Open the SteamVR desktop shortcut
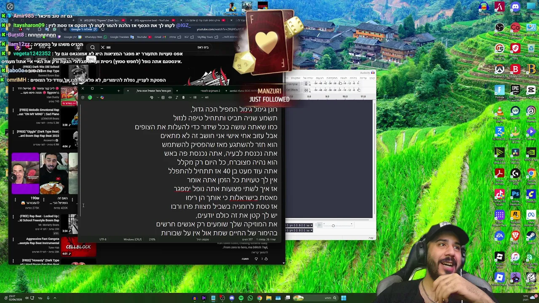 tap(515, 112)
